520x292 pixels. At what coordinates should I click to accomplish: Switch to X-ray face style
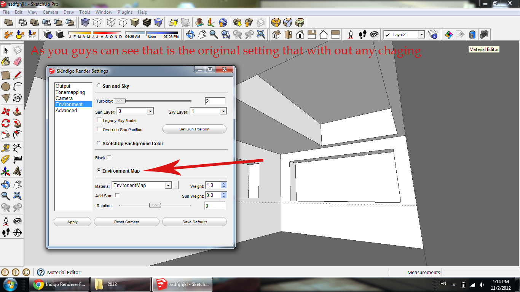point(85,23)
